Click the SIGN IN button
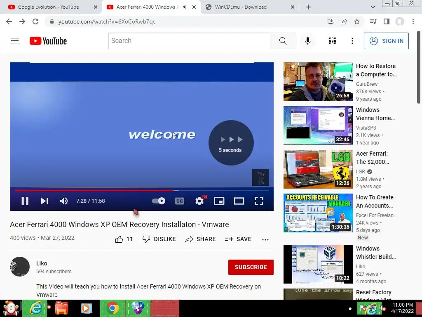The height and width of the screenshot is (317, 422). tap(386, 41)
